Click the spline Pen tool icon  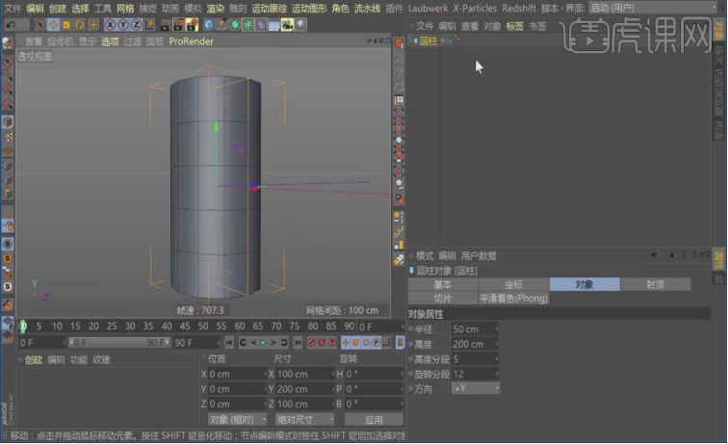coord(221,25)
